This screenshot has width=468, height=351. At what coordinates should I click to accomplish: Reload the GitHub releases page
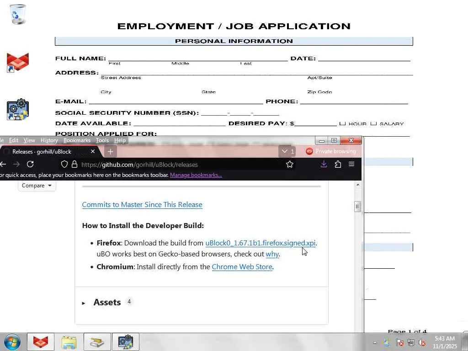(x=30, y=164)
